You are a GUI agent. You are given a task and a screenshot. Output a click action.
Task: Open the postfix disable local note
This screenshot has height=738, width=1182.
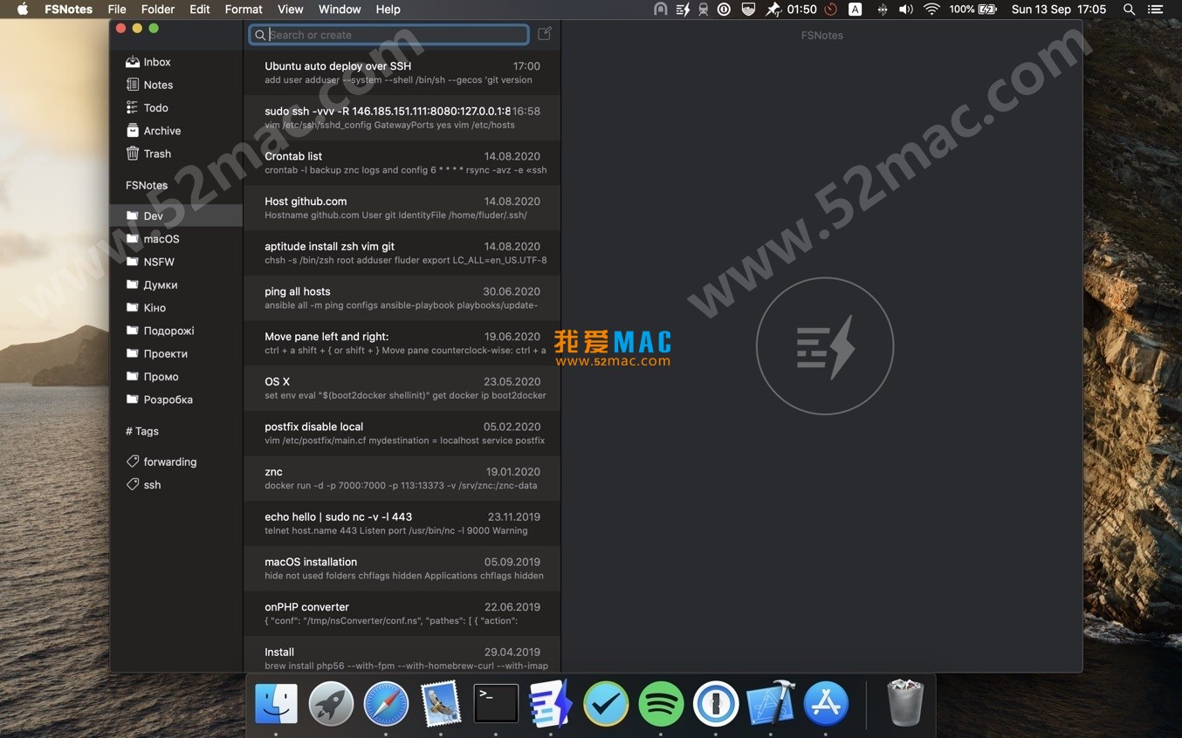[x=402, y=433]
